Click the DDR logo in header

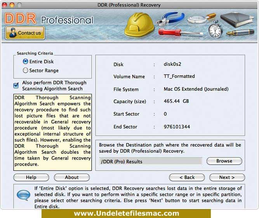(x=20, y=19)
